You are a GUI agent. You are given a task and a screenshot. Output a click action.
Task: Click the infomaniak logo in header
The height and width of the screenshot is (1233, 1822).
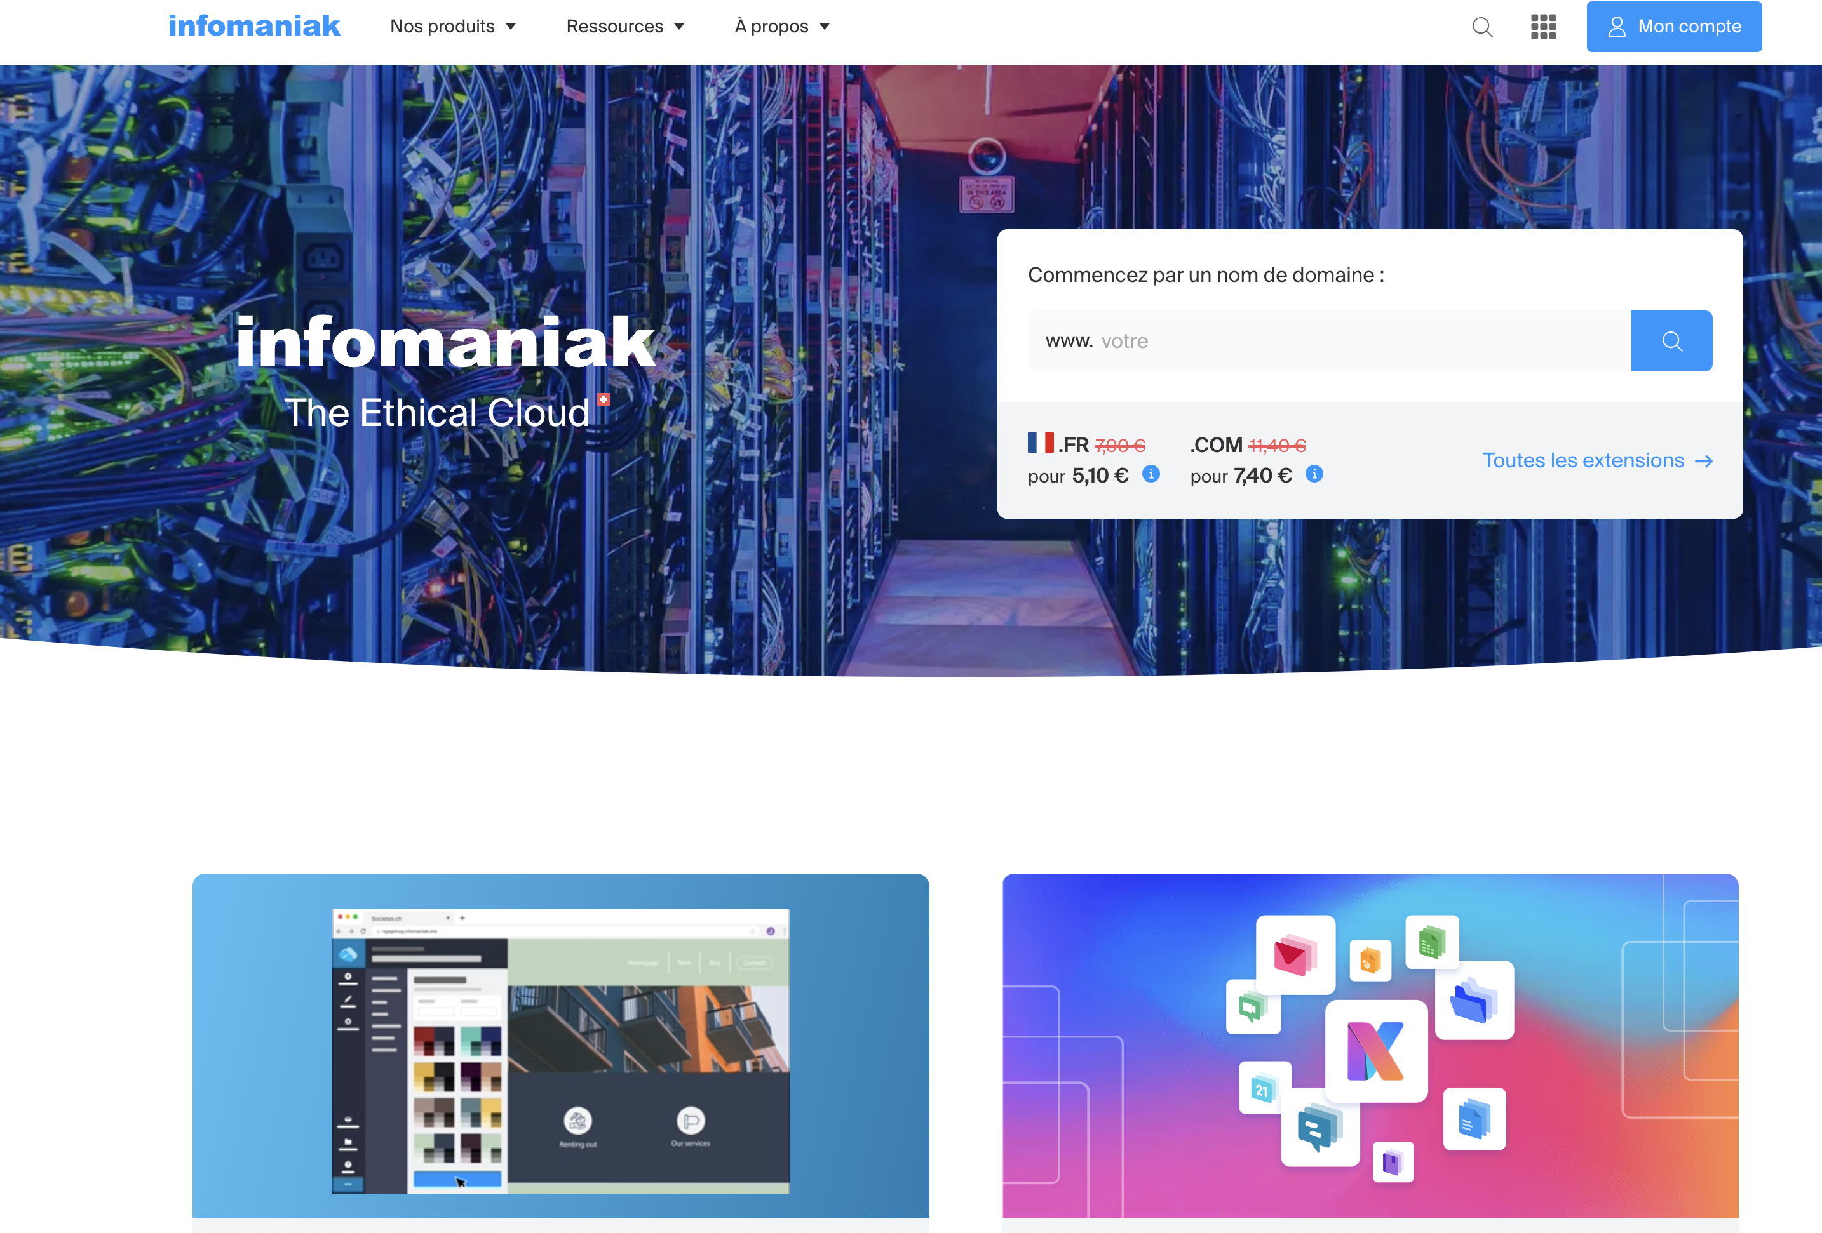(254, 26)
